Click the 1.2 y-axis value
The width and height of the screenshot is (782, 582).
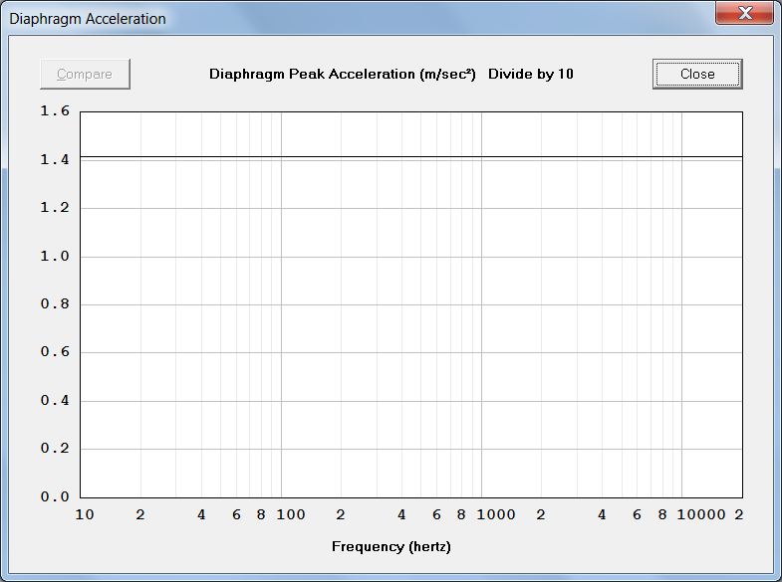pyautogui.click(x=55, y=208)
